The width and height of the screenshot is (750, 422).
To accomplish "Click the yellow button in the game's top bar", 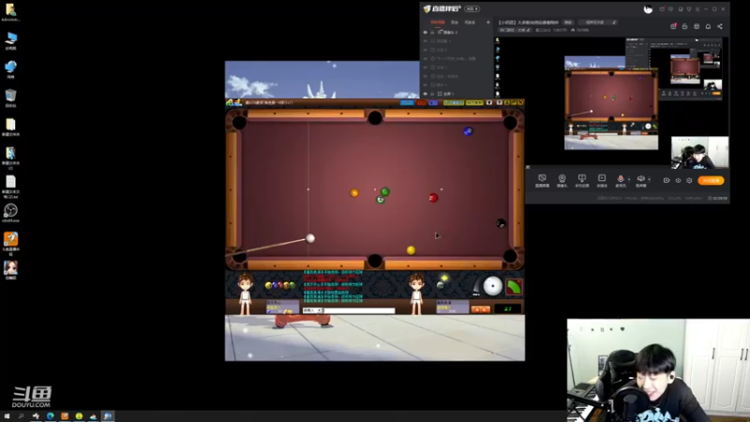I will (474, 102).
